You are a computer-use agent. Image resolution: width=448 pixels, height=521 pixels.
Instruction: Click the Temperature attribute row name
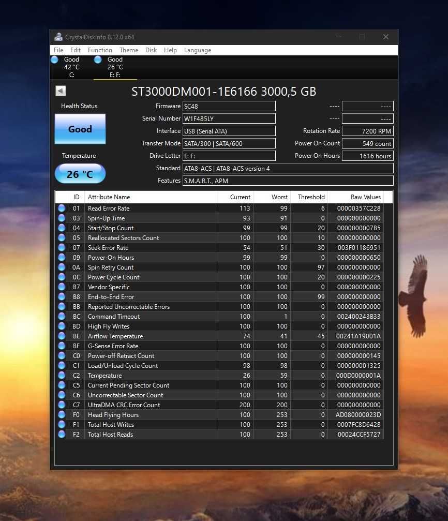tap(104, 376)
